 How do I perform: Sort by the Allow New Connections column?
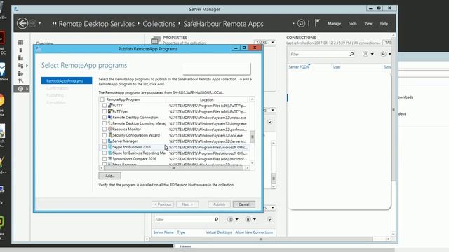(254, 232)
